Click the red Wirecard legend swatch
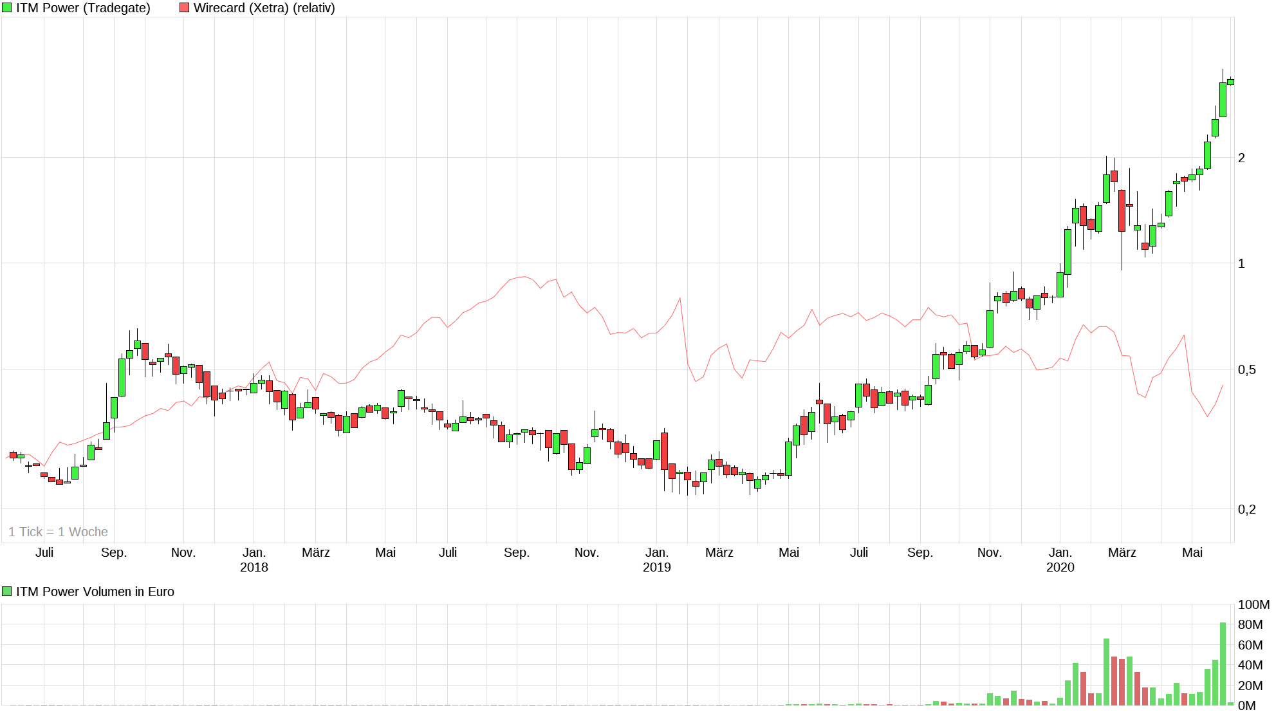Screen dimensions: 1285x719 tap(184, 8)
